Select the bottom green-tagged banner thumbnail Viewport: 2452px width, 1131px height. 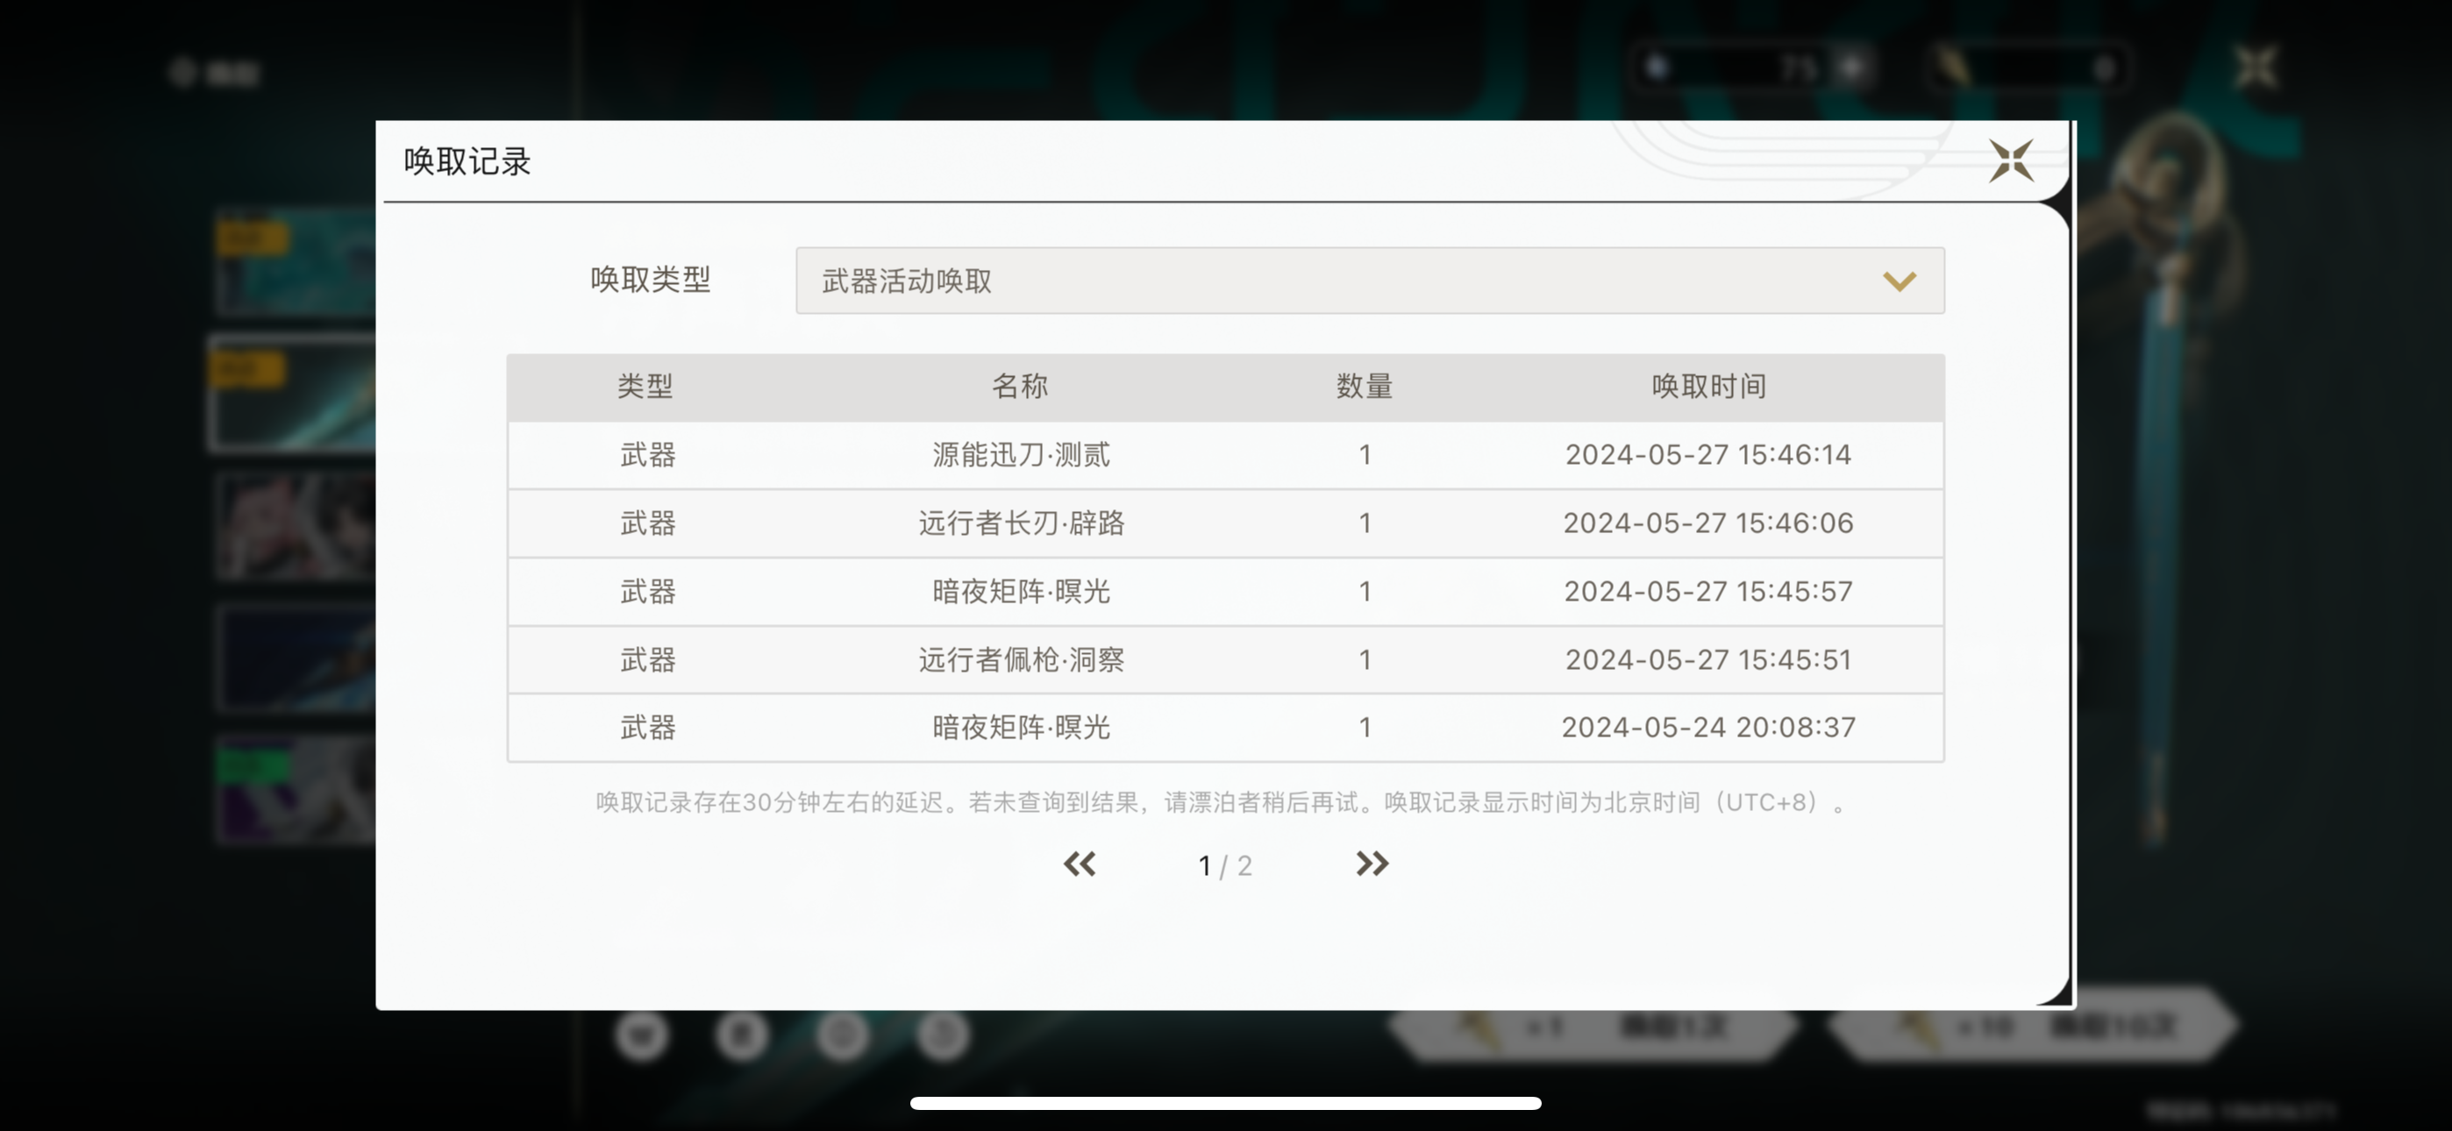click(x=295, y=790)
